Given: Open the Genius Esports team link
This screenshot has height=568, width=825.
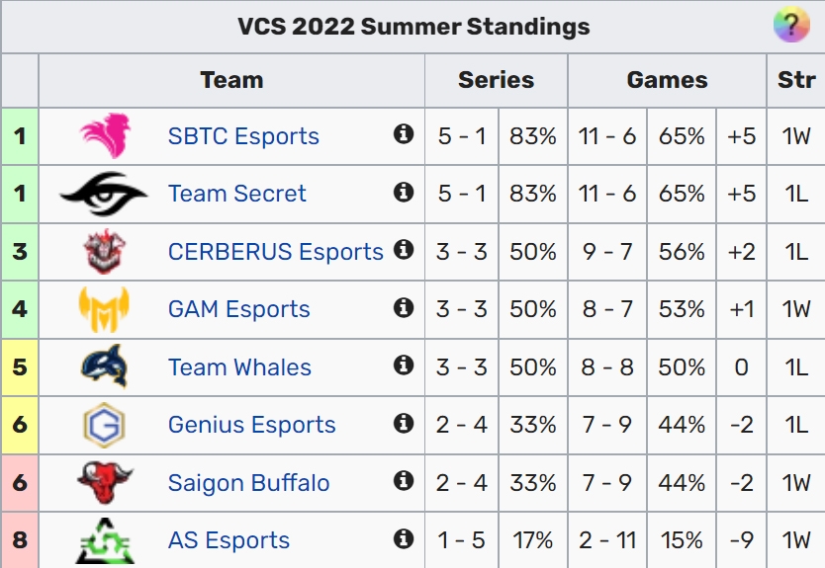Looking at the screenshot, I should tap(251, 425).
